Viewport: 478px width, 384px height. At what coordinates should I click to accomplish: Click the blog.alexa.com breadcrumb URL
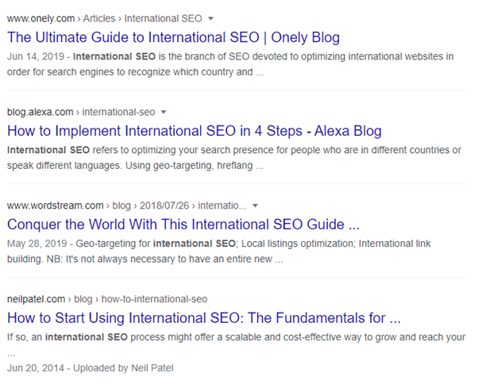click(x=81, y=112)
